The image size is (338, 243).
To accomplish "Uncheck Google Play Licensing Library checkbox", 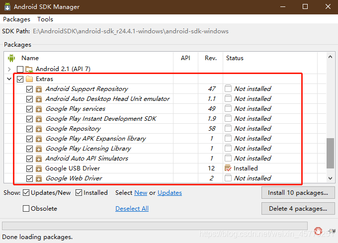I will click(29, 149).
